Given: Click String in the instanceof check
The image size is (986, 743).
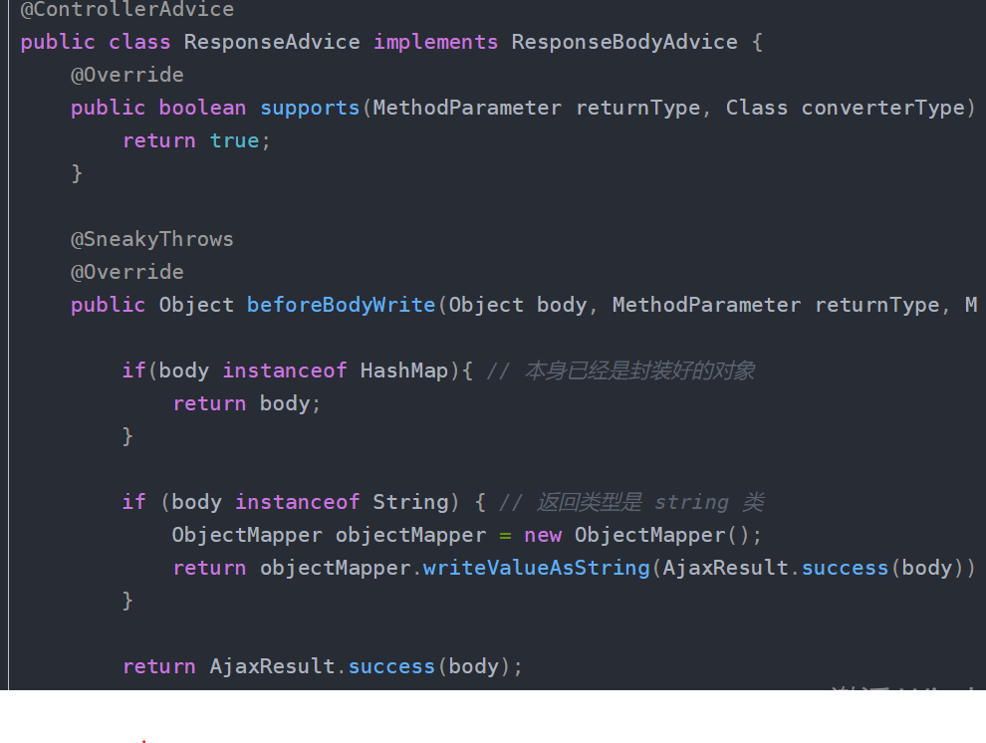Looking at the screenshot, I should click(410, 502).
